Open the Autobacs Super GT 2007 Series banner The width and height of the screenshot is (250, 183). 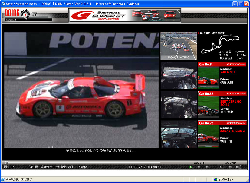(x=125, y=15)
